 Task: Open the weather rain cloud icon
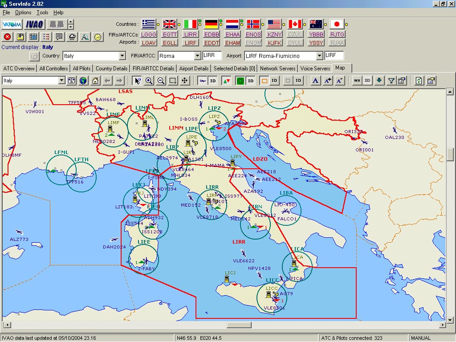pyautogui.click(x=72, y=37)
